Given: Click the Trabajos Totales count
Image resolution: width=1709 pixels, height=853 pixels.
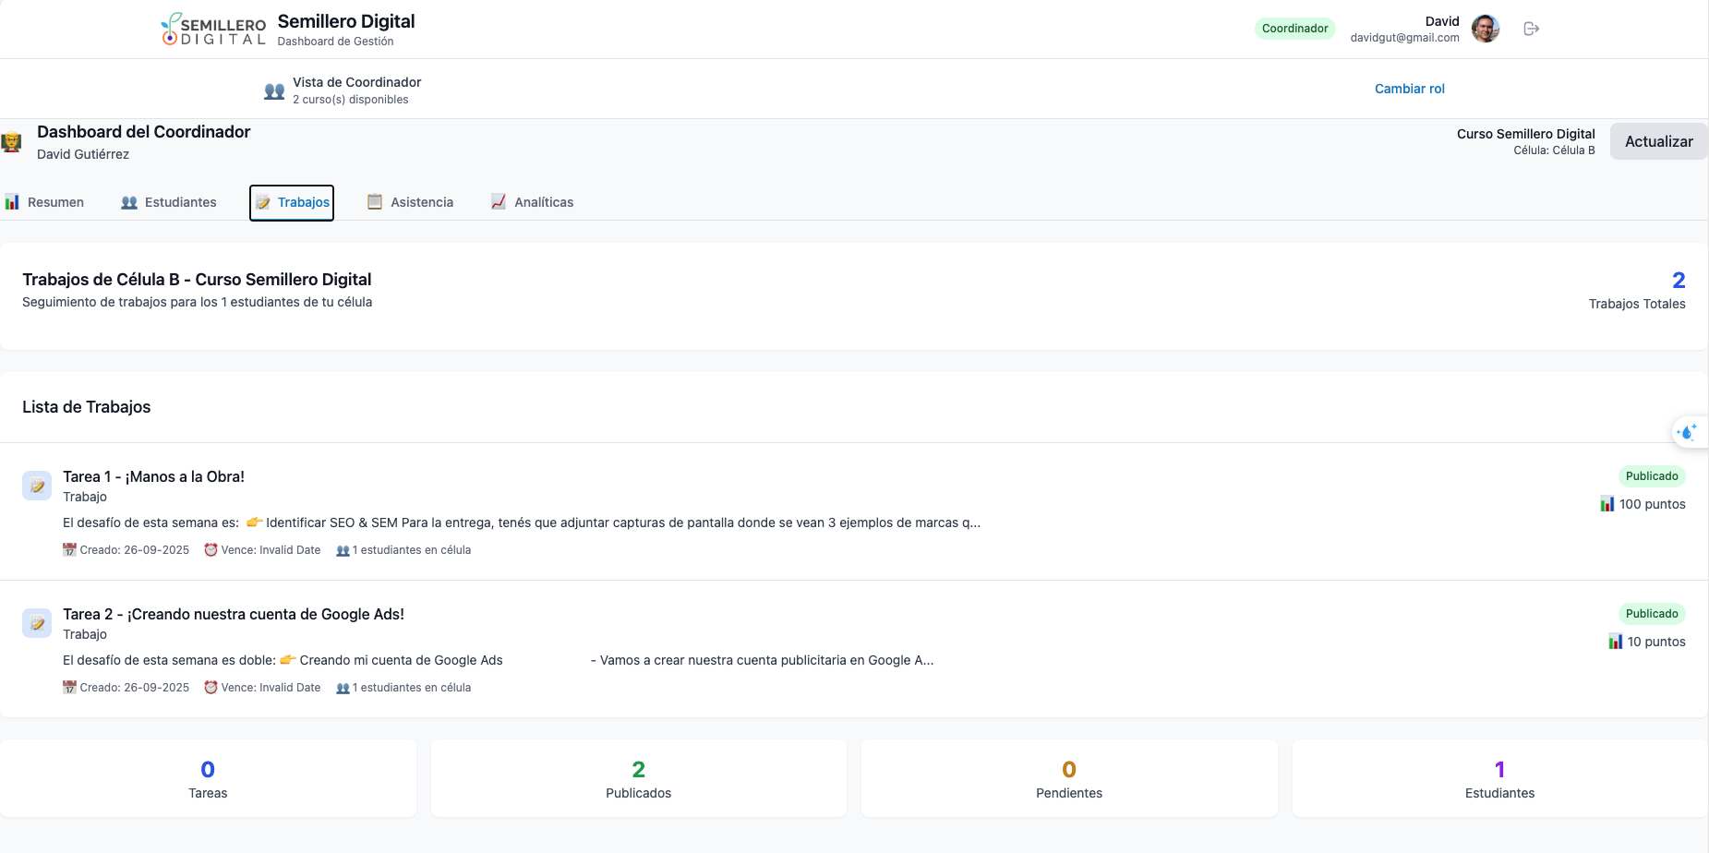Looking at the screenshot, I should (1679, 280).
